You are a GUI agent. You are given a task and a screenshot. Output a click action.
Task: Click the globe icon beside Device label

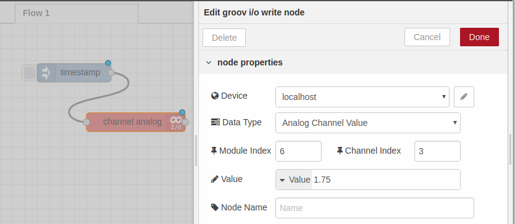215,96
